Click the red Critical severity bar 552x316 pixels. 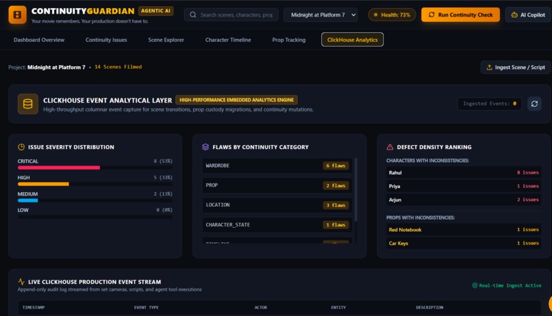tap(59, 168)
